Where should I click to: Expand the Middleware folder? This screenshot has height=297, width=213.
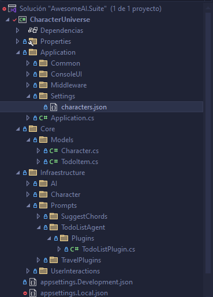click(28, 85)
